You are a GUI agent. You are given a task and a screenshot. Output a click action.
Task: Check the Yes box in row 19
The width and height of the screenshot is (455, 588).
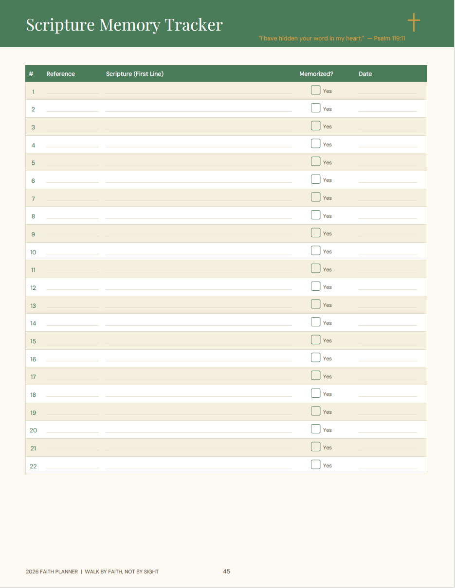(316, 411)
